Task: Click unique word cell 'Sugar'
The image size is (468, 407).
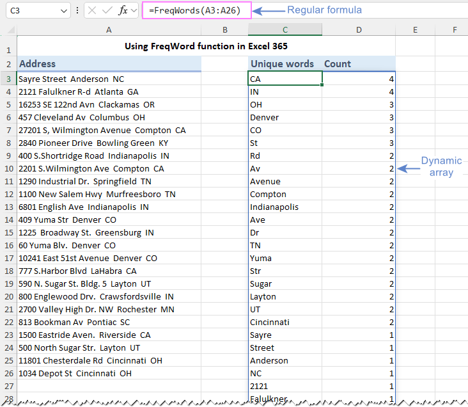Action: tap(285, 284)
